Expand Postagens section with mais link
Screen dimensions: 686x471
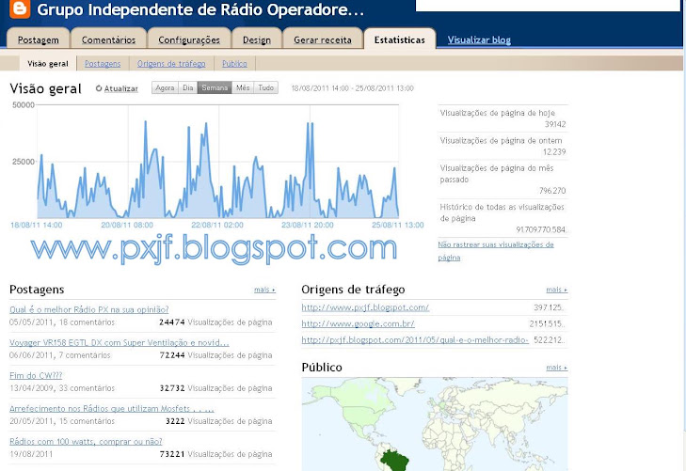coord(264,290)
